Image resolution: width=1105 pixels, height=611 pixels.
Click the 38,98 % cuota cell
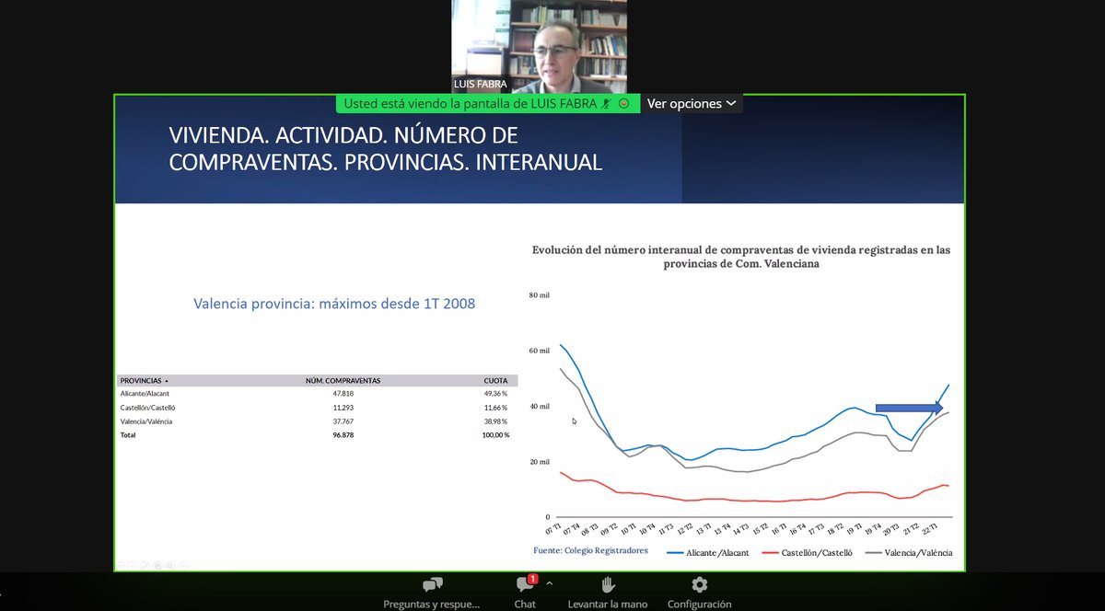point(496,421)
